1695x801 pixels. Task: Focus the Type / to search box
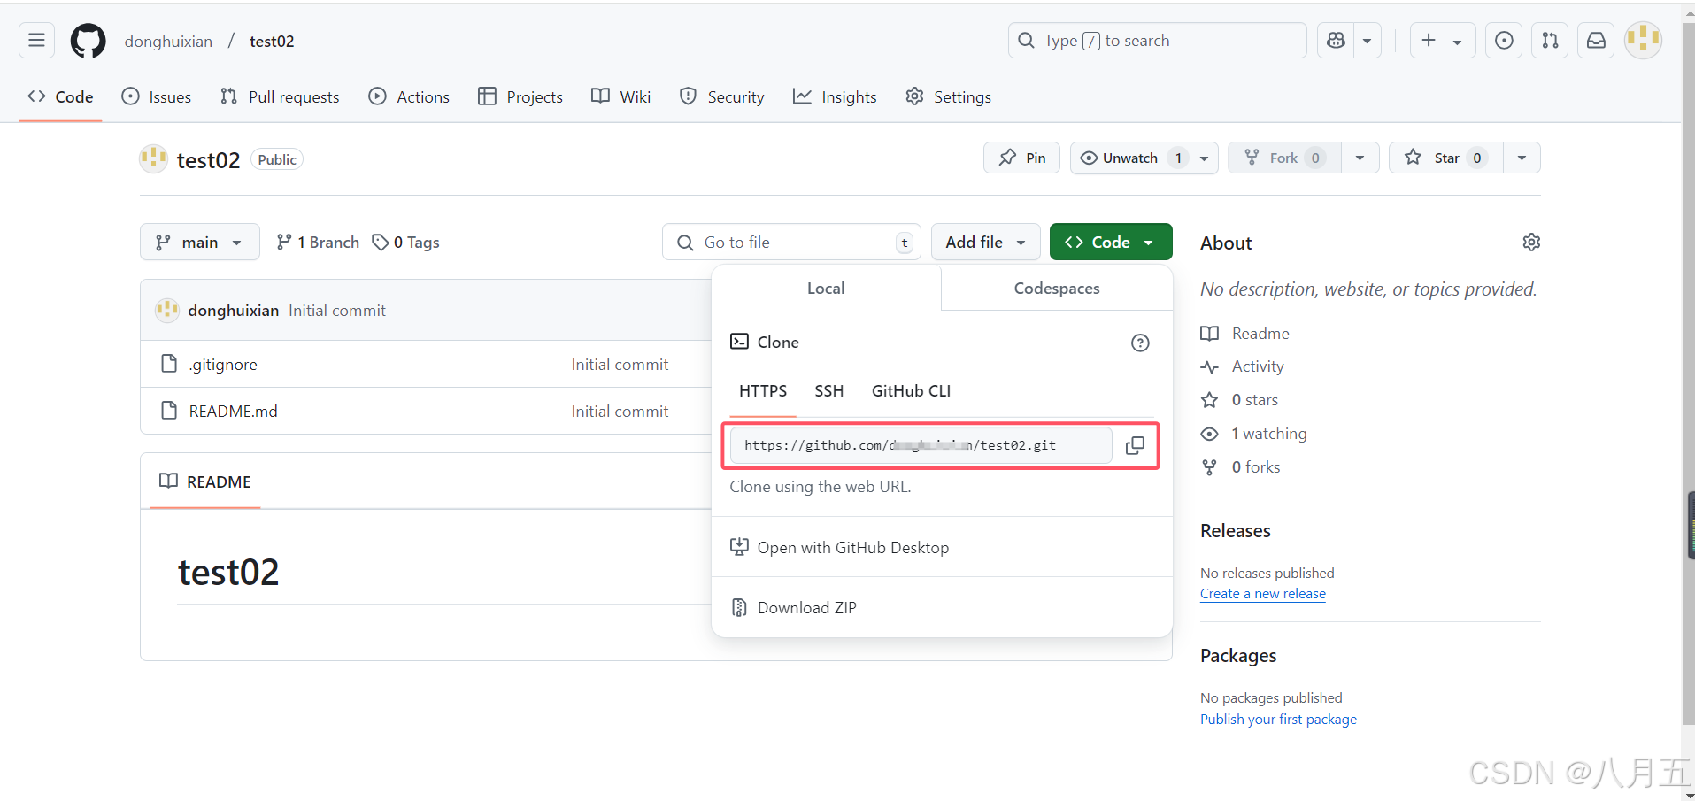click(x=1157, y=41)
